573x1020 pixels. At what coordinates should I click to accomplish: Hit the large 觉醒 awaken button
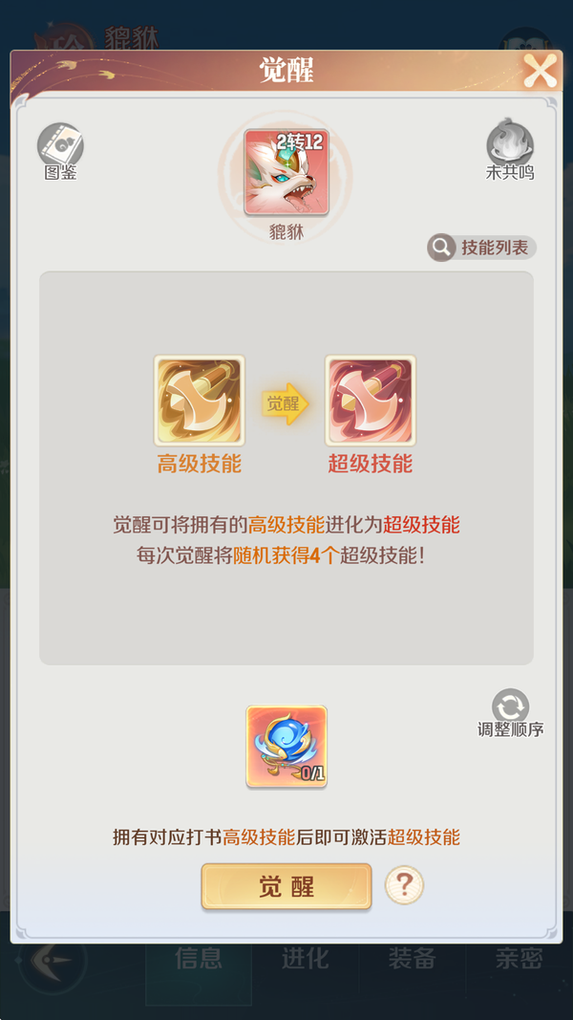286,886
